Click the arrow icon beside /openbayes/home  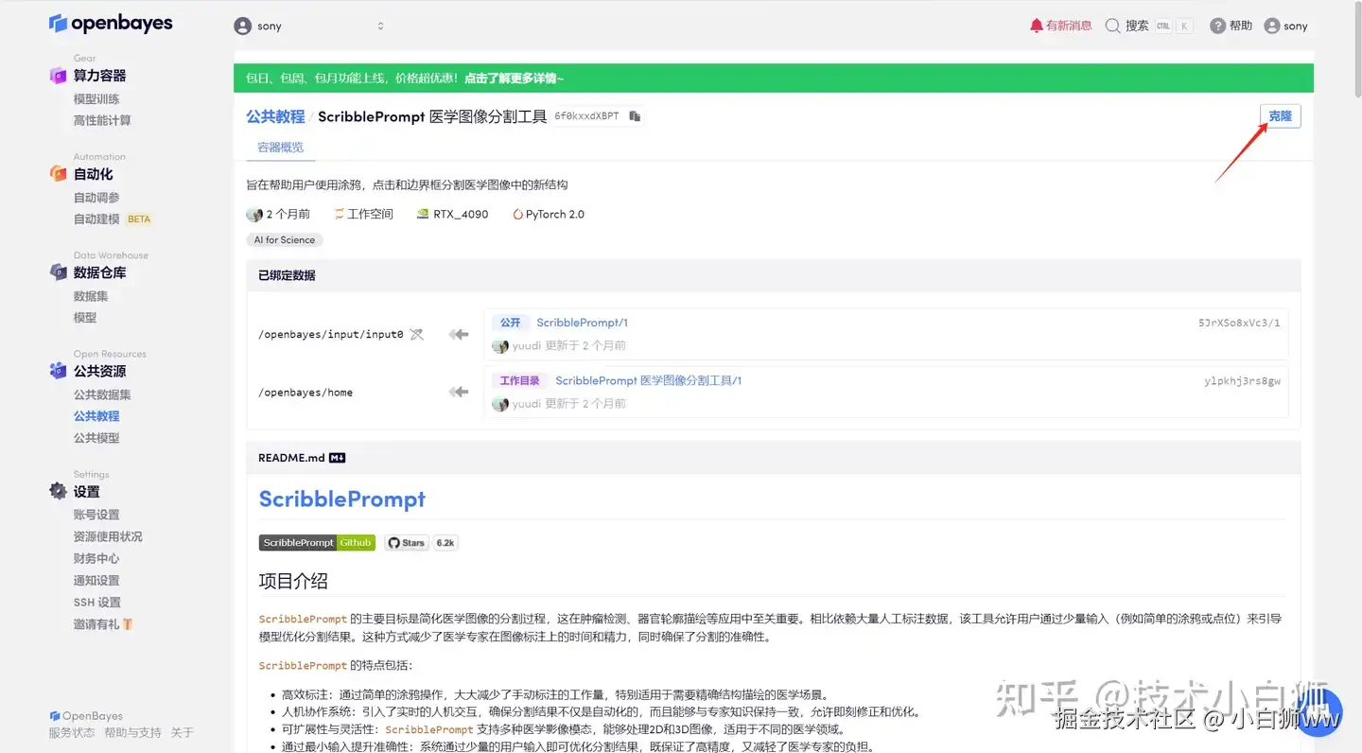tap(459, 392)
